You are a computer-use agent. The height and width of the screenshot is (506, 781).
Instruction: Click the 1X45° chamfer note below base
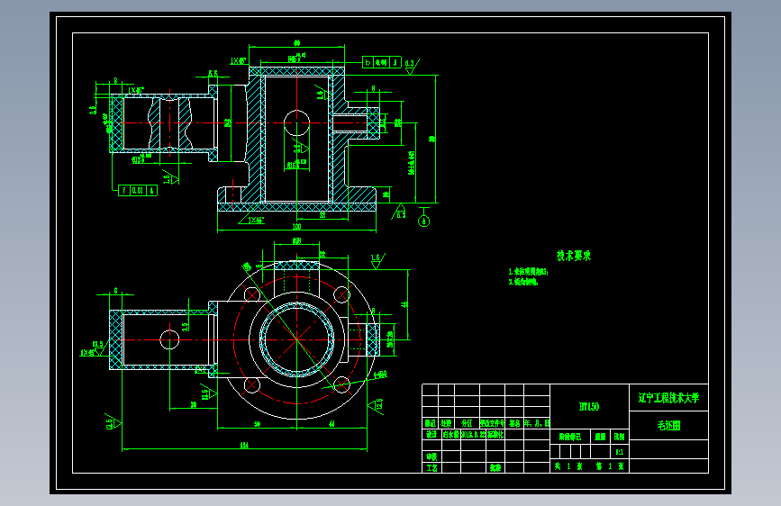(x=256, y=220)
